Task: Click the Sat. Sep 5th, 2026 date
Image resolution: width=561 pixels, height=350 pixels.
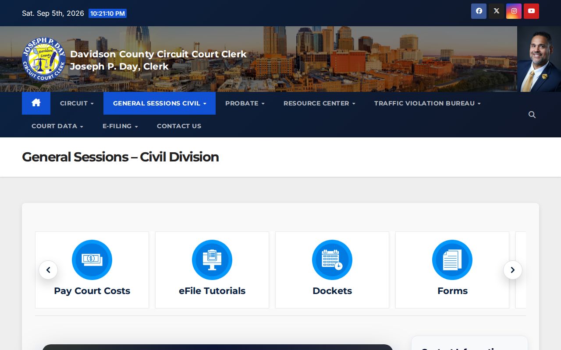Action: [53, 13]
